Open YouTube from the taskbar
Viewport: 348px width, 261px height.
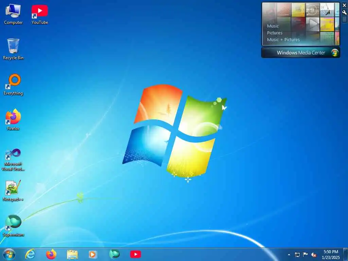[x=136, y=254]
